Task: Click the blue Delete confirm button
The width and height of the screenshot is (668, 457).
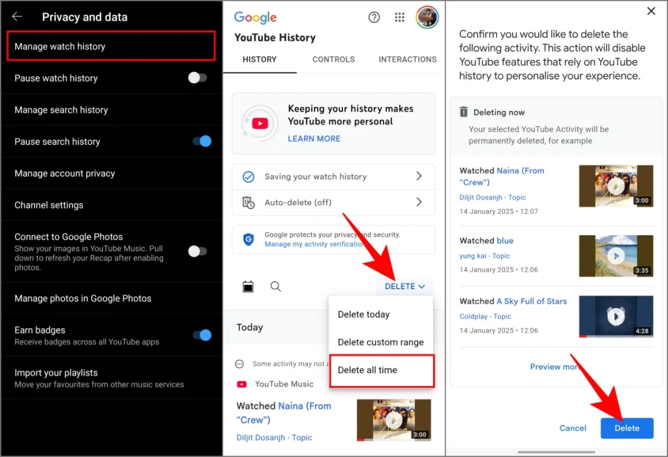Action: [x=627, y=428]
